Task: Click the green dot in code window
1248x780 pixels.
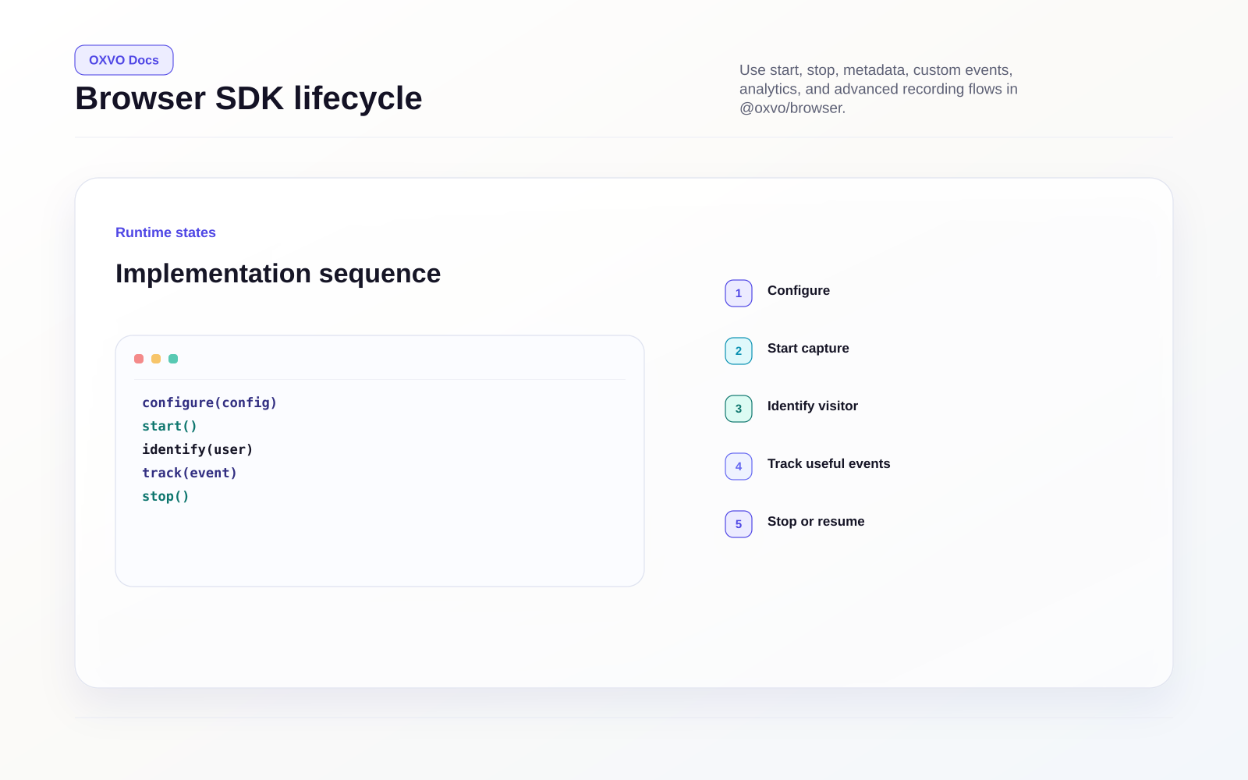Action: click(x=173, y=359)
